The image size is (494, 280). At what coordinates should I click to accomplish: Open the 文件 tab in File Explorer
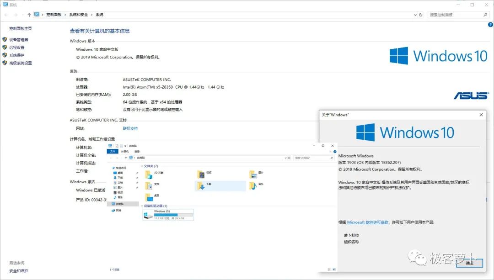click(113, 152)
